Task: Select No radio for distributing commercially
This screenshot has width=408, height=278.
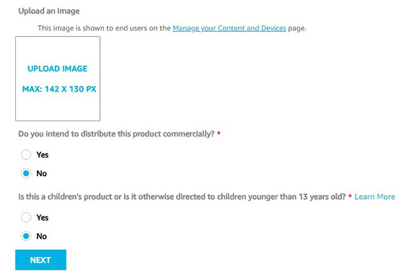Action: pyautogui.click(x=26, y=173)
